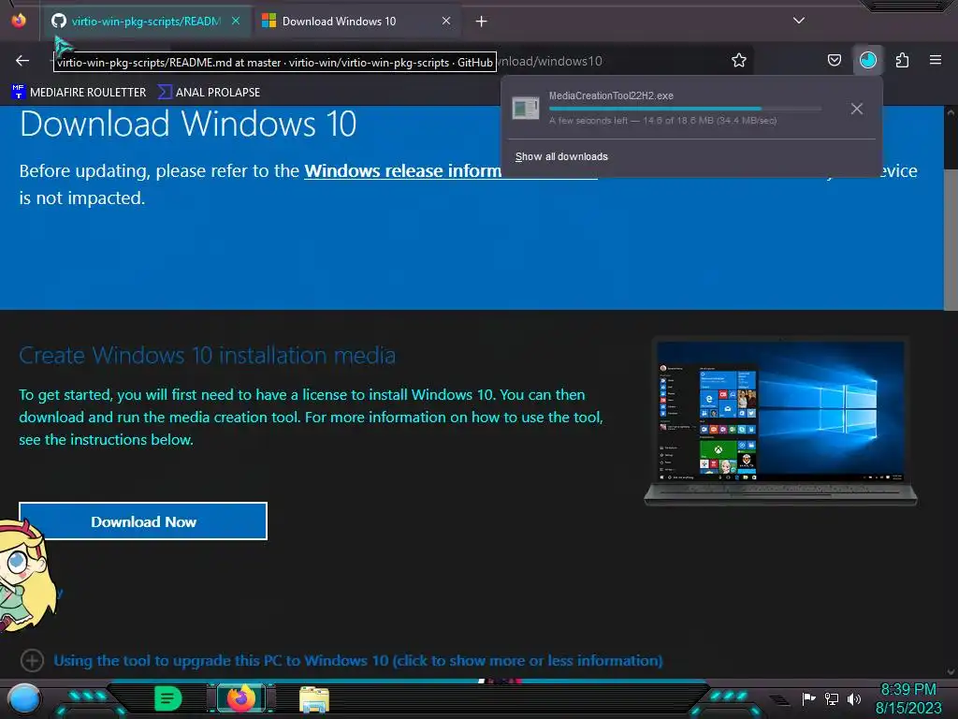Show all downloads
Viewport: 958px width, 719px height.
(561, 156)
